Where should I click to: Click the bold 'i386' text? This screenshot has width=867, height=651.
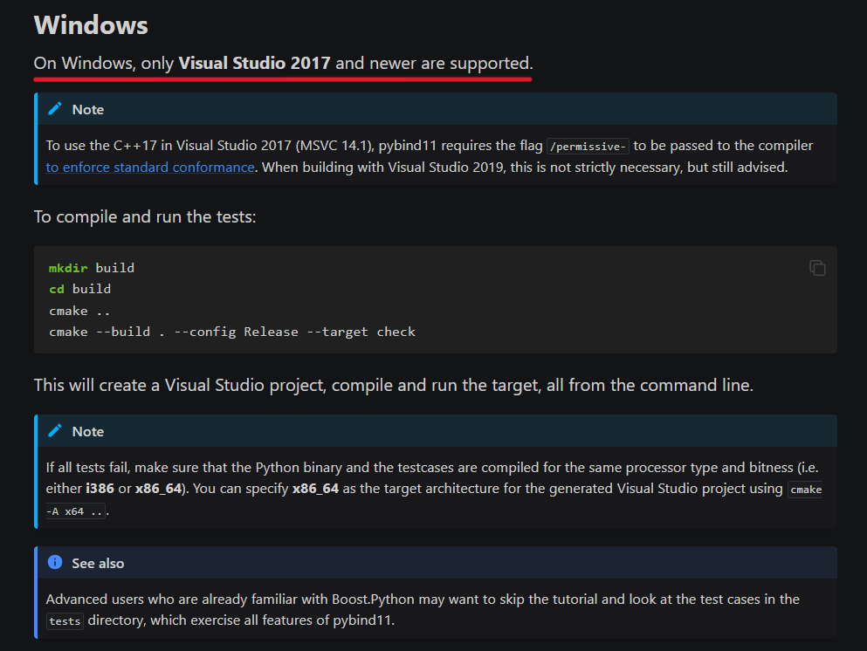click(100, 489)
